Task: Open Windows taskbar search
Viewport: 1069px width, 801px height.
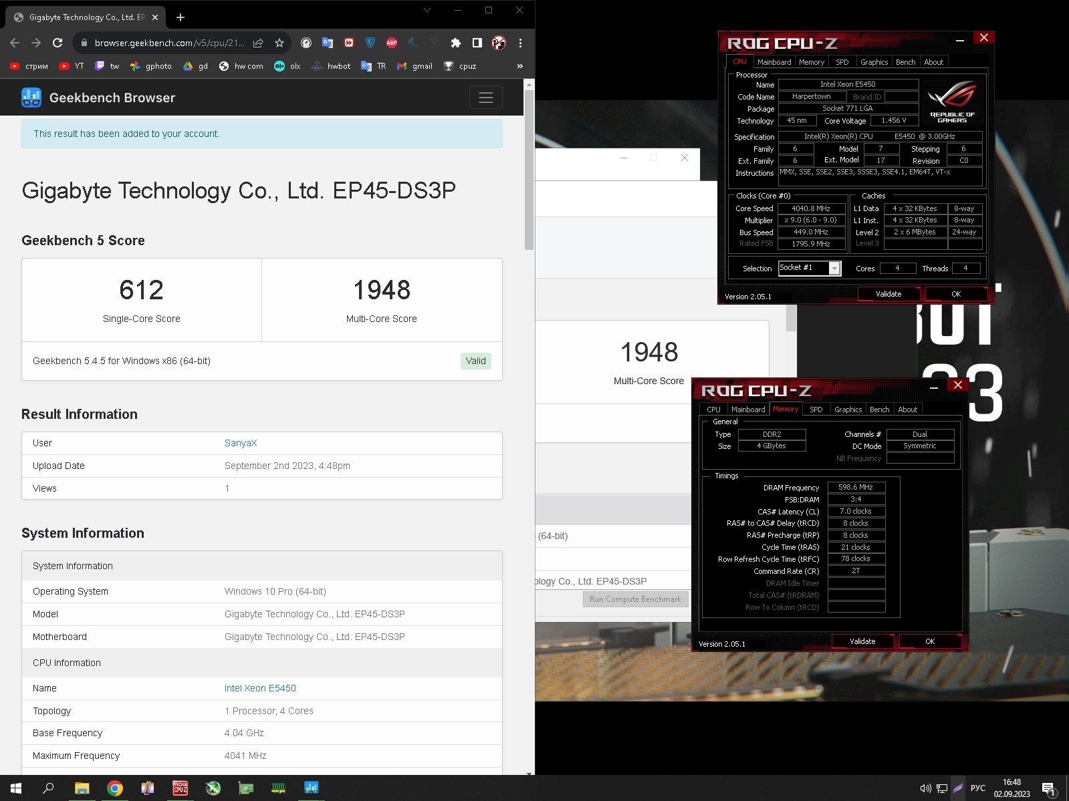Action: click(48, 788)
